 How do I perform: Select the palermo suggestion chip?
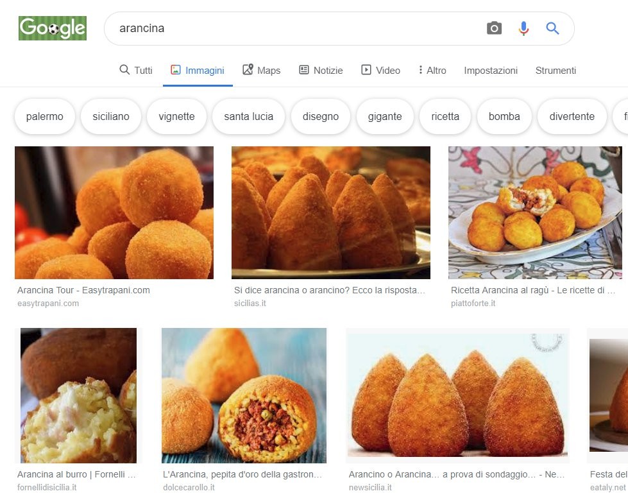tap(45, 117)
